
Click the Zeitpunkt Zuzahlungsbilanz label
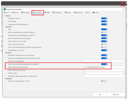[16, 61]
